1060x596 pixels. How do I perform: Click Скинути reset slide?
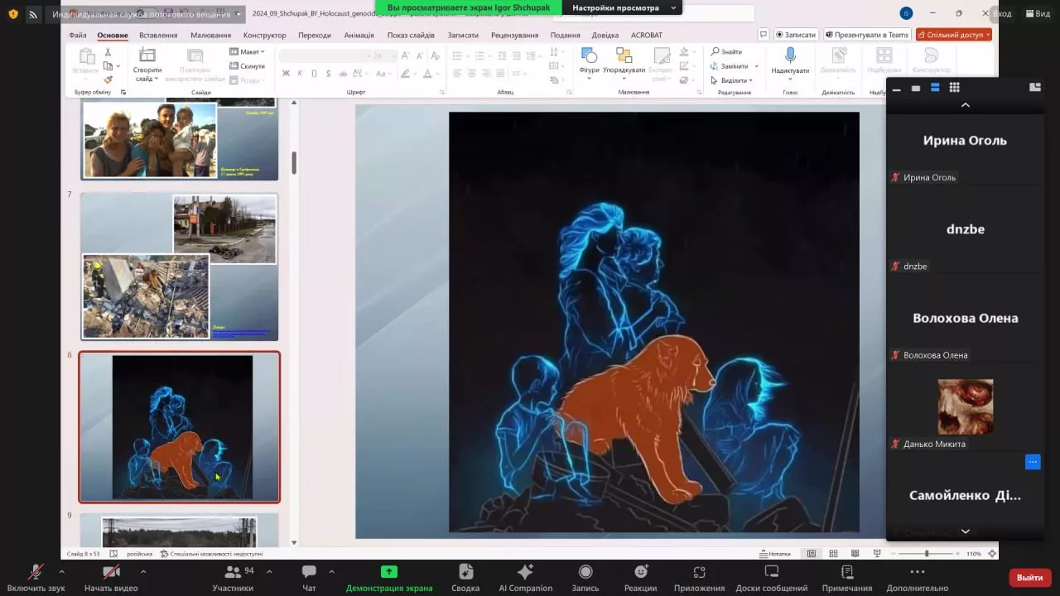click(x=247, y=65)
